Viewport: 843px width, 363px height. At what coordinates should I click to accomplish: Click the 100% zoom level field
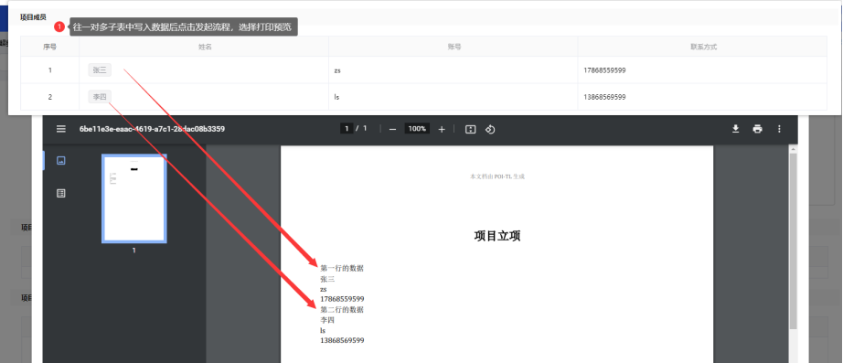(x=417, y=129)
